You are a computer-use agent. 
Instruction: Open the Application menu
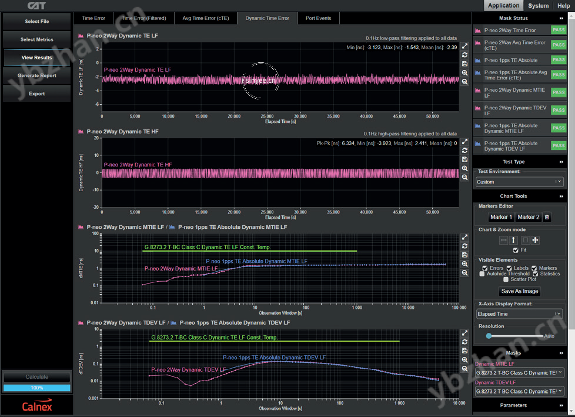point(503,5)
